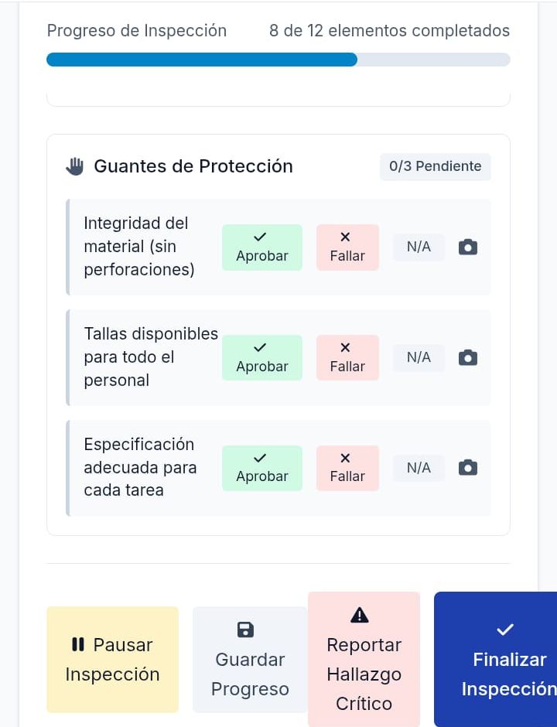This screenshot has height=727, width=557.
Task: Set Integridad del material to N/A
Action: (x=419, y=247)
